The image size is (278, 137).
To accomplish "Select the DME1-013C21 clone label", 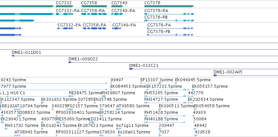I will (x=144, y=66).
